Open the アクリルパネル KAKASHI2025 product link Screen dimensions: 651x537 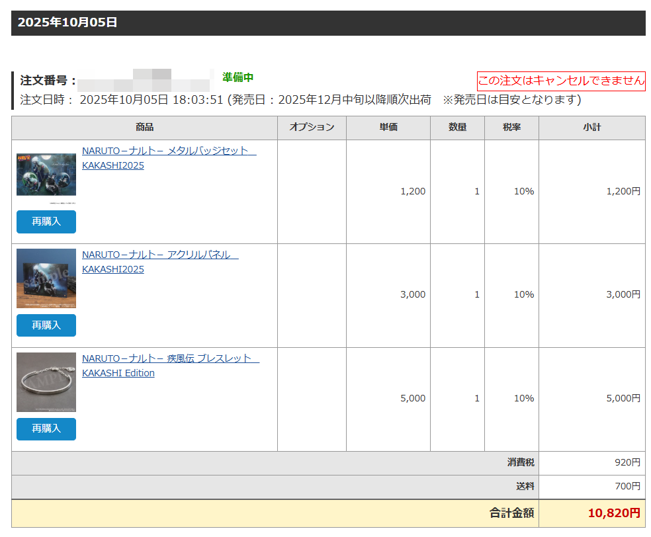click(159, 255)
